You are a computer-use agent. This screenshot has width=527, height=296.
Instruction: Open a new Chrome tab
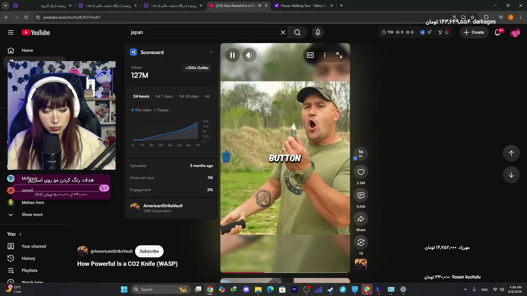(341, 6)
